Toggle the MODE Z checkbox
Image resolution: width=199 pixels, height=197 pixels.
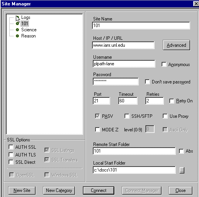(x=97, y=129)
